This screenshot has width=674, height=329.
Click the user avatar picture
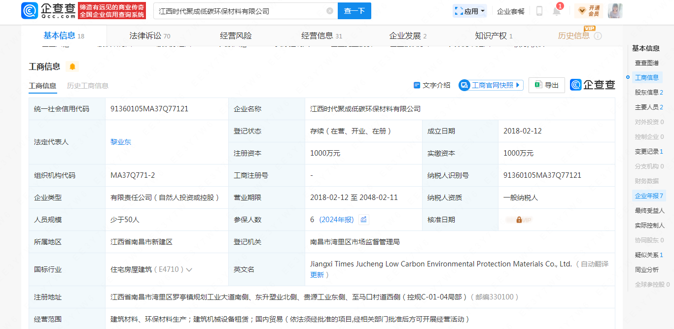[x=615, y=11]
